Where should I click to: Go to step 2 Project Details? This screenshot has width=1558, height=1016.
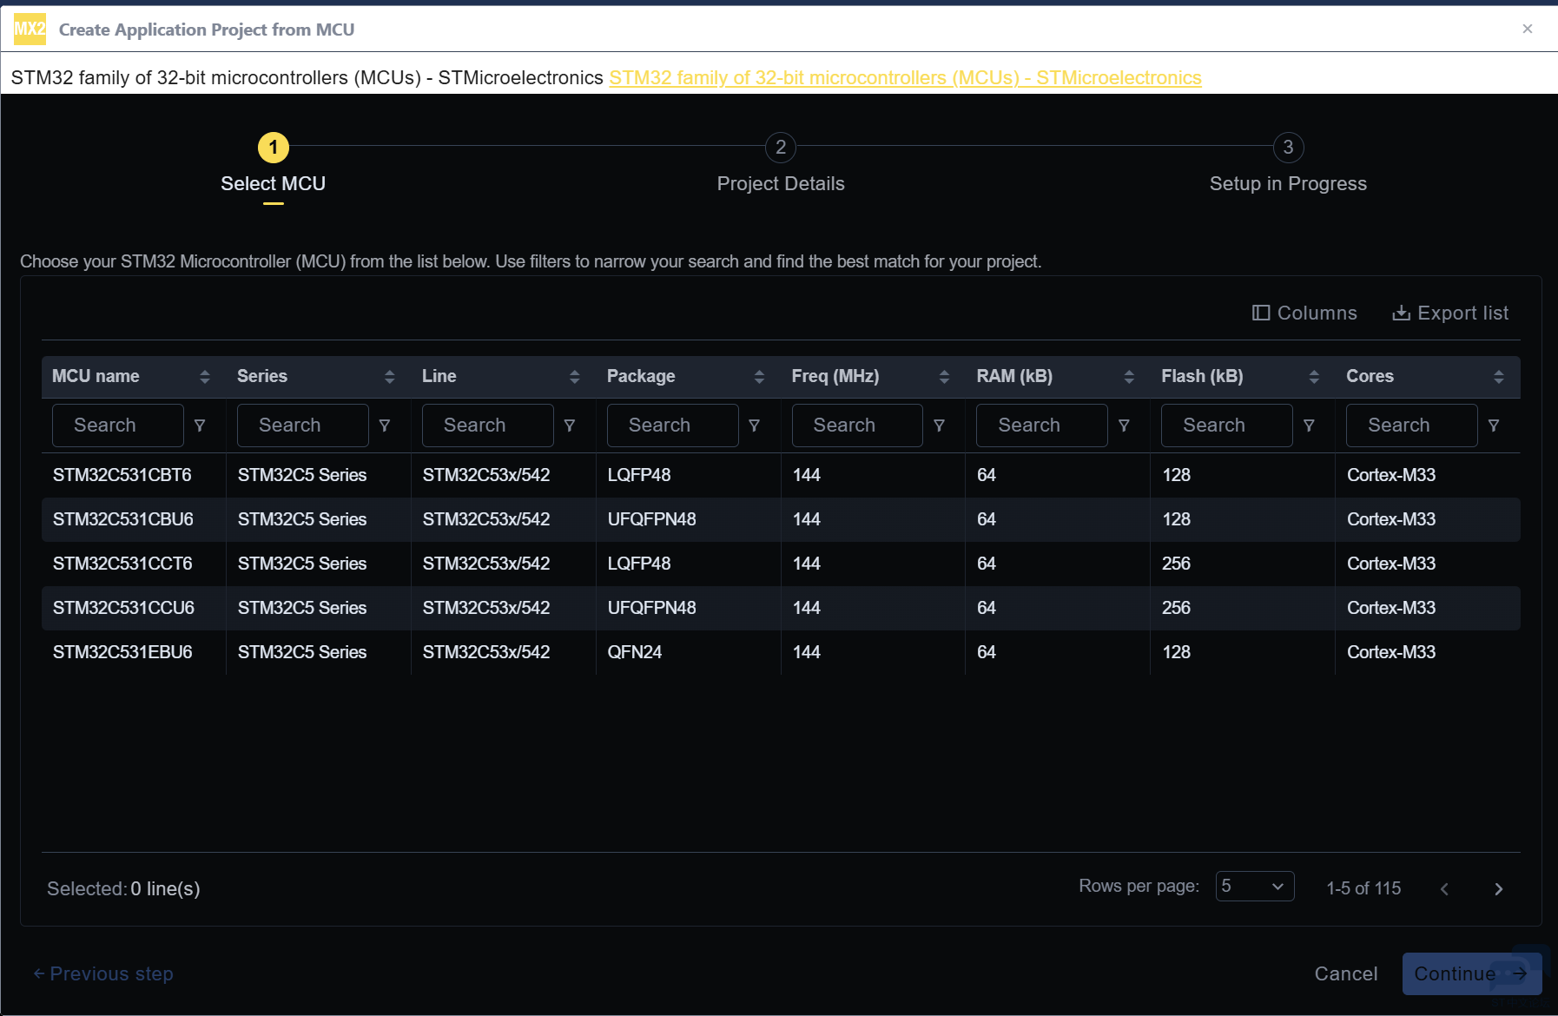click(780, 148)
